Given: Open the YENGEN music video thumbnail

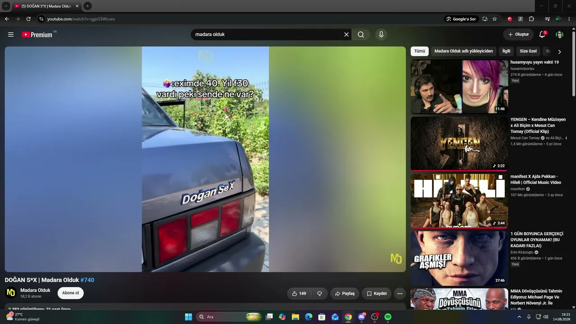Looking at the screenshot, I should coord(459,144).
